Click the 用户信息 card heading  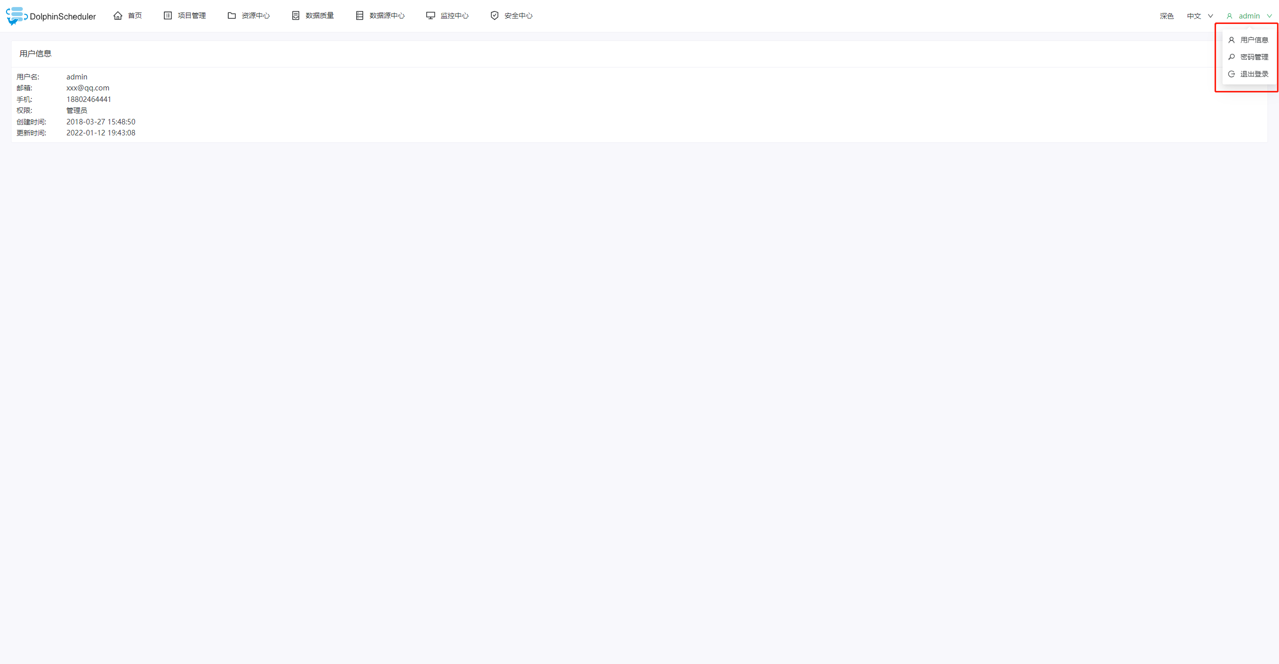35,53
